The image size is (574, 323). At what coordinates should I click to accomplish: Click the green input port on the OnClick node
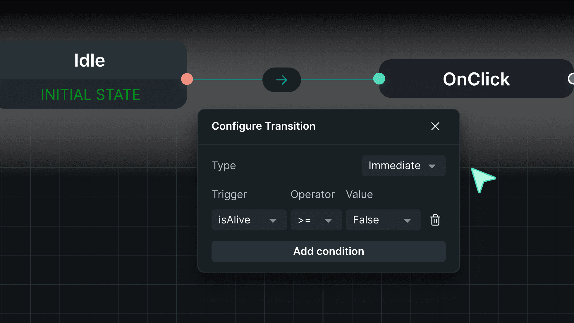[379, 79]
